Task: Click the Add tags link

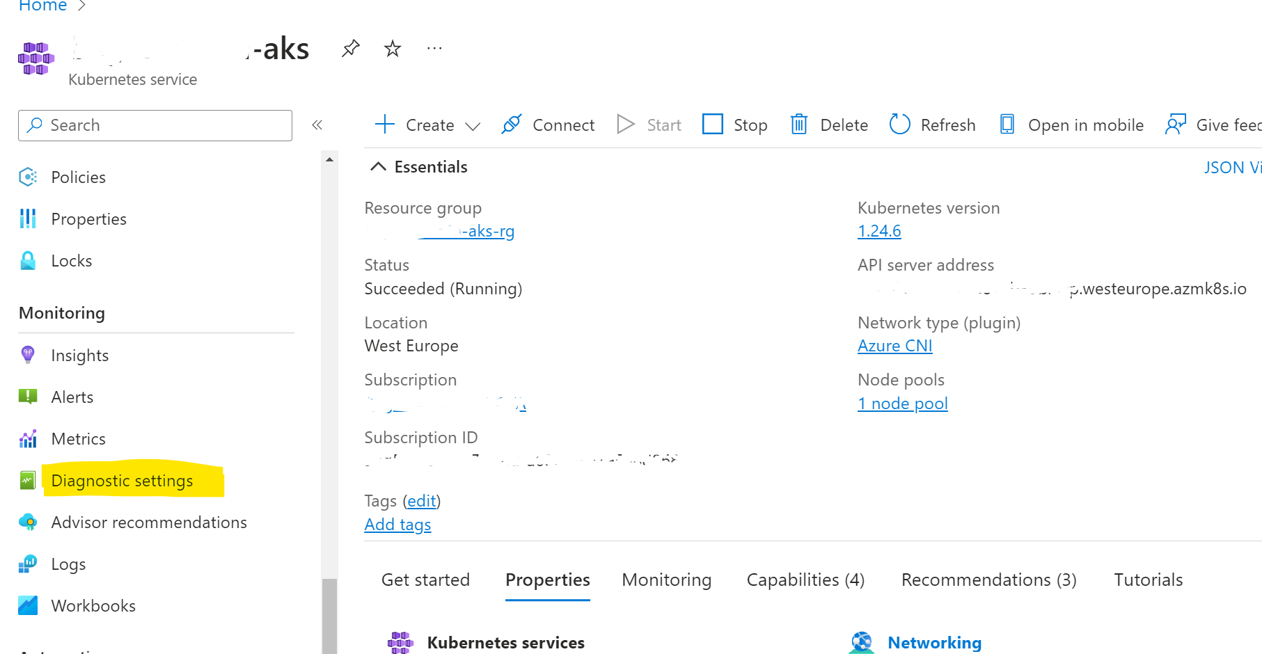Action: point(397,524)
